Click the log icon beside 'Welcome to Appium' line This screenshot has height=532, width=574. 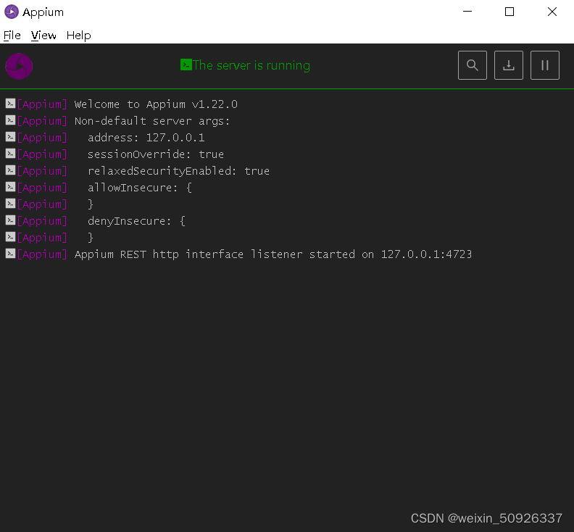(x=10, y=104)
